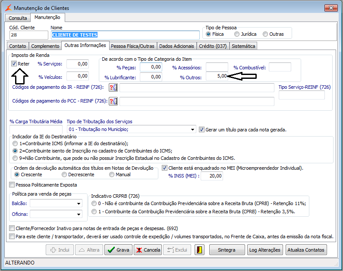Click the % INSS (MEI) field
The height and width of the screenshot is (271, 343).
click(212, 176)
